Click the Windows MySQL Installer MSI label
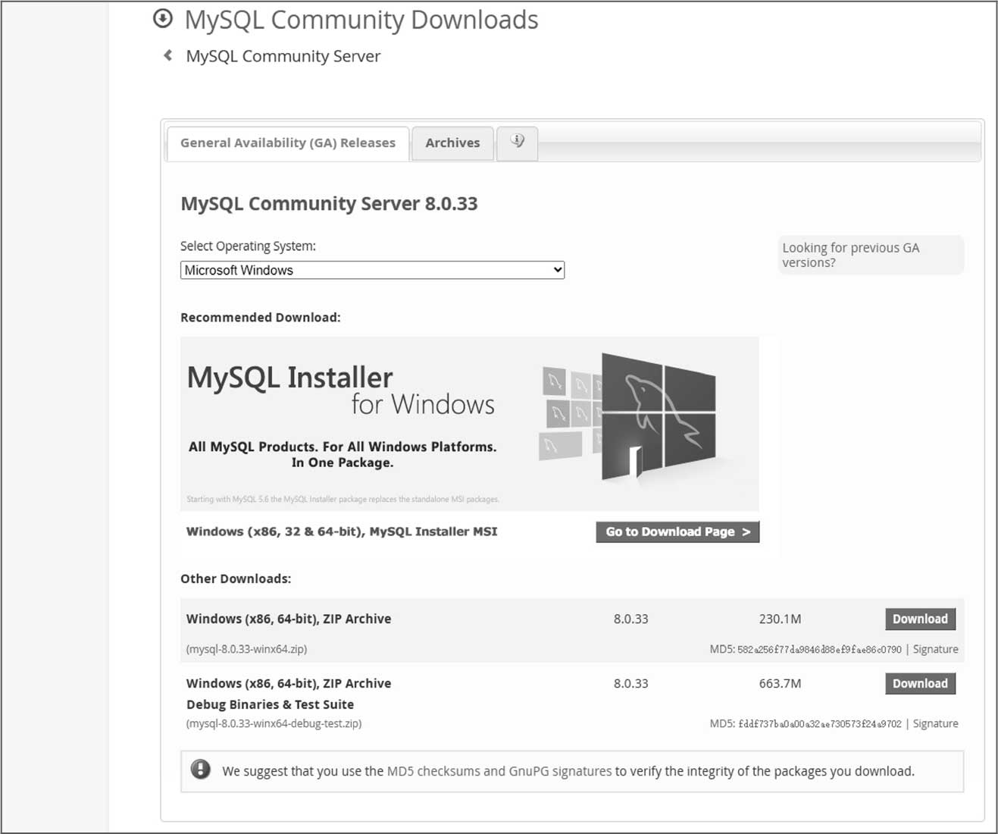Screen dimensions: 998x834 [x=342, y=531]
